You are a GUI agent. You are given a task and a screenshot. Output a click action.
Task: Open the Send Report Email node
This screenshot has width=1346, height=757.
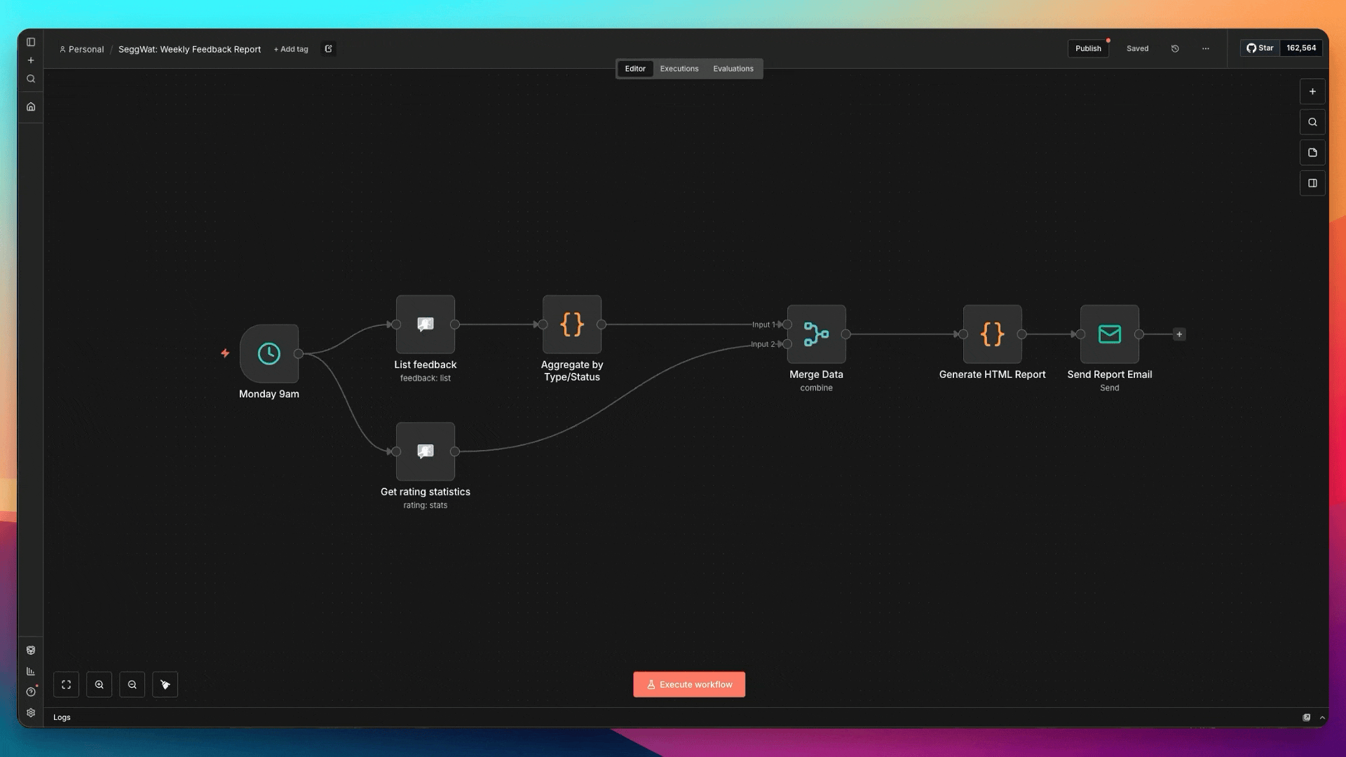(x=1109, y=334)
